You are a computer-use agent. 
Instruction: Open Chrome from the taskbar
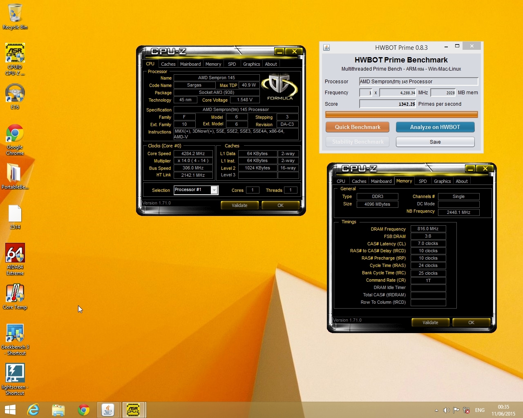tap(84, 410)
